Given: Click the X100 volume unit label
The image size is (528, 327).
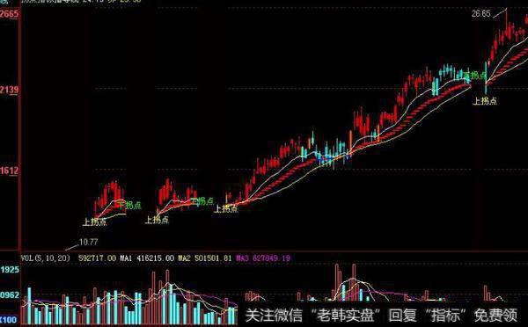Looking at the screenshot, I should [9, 319].
